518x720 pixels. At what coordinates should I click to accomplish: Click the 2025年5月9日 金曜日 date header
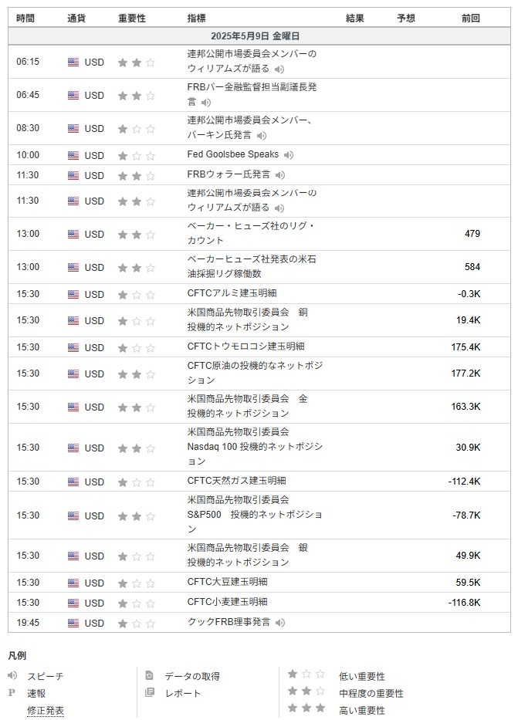[x=255, y=36]
